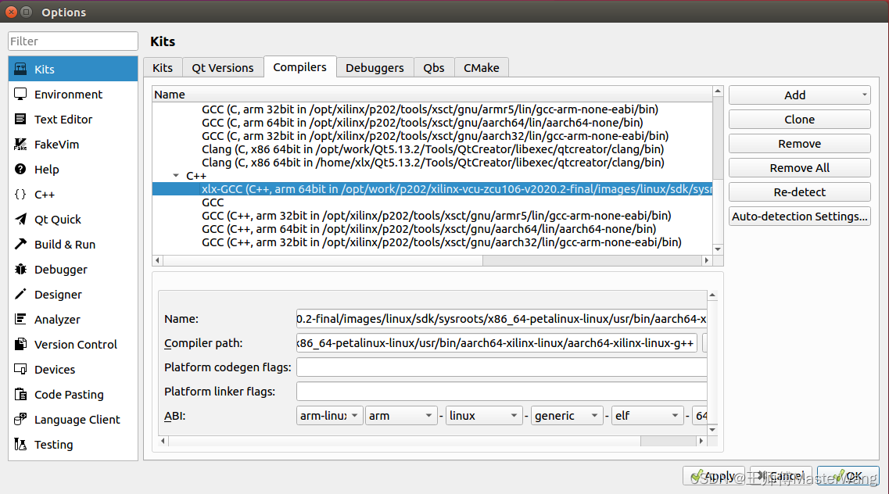The height and width of the screenshot is (494, 889).
Task: Select the plain GCC entry under C++
Action: [213, 202]
